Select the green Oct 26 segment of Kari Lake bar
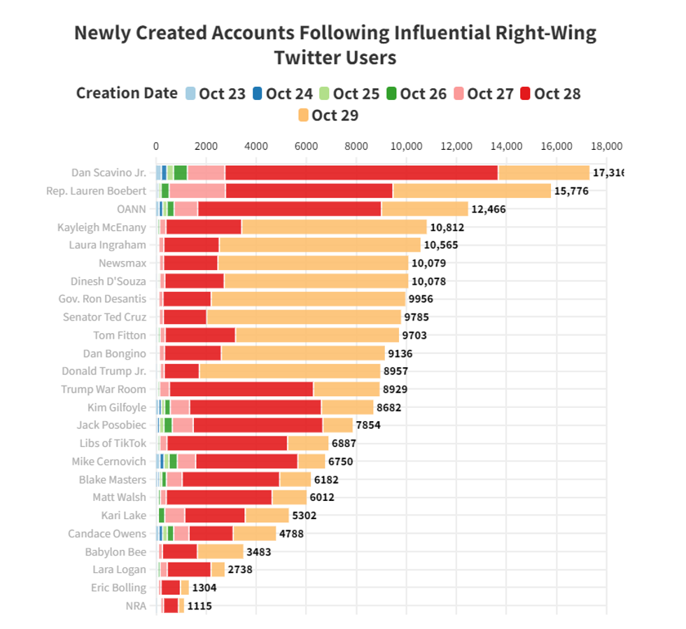Viewport: 686px width, 629px height. click(162, 516)
